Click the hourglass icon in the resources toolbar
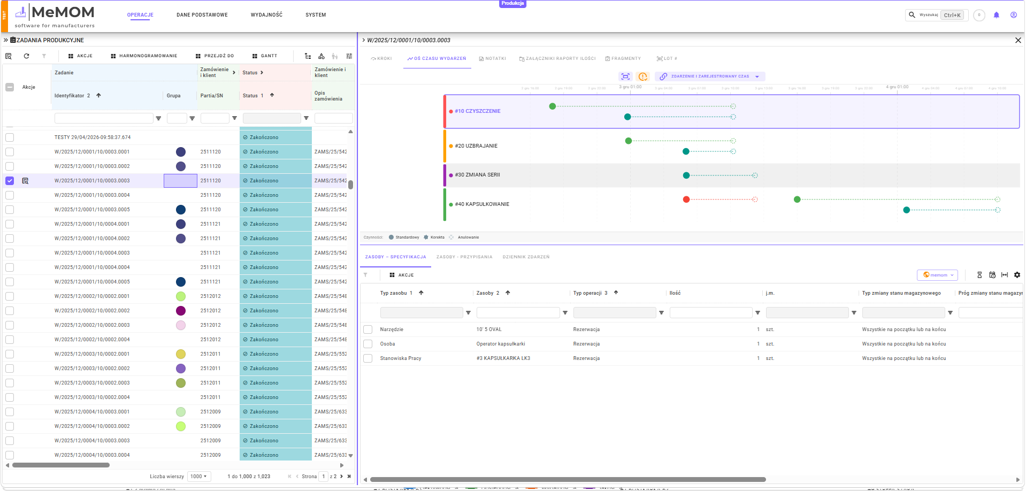Viewport: 1026px width, 491px height. click(x=979, y=275)
